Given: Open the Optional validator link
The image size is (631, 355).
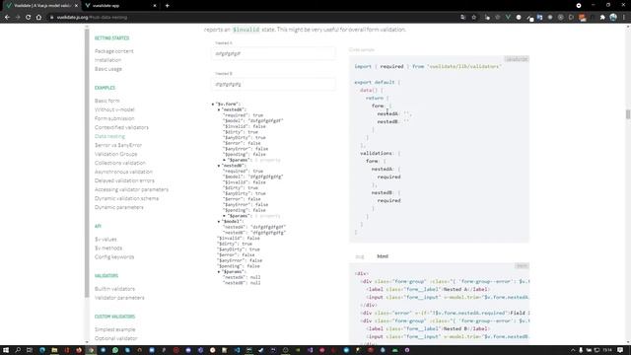Looking at the screenshot, I should [116, 338].
